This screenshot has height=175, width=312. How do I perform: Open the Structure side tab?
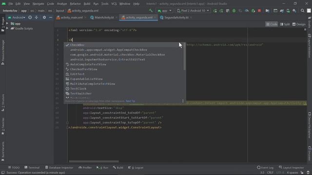click(3, 103)
